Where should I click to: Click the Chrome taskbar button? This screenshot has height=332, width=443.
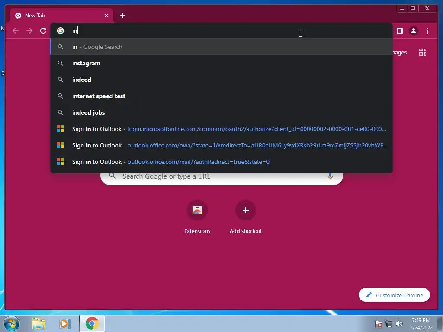click(92, 323)
